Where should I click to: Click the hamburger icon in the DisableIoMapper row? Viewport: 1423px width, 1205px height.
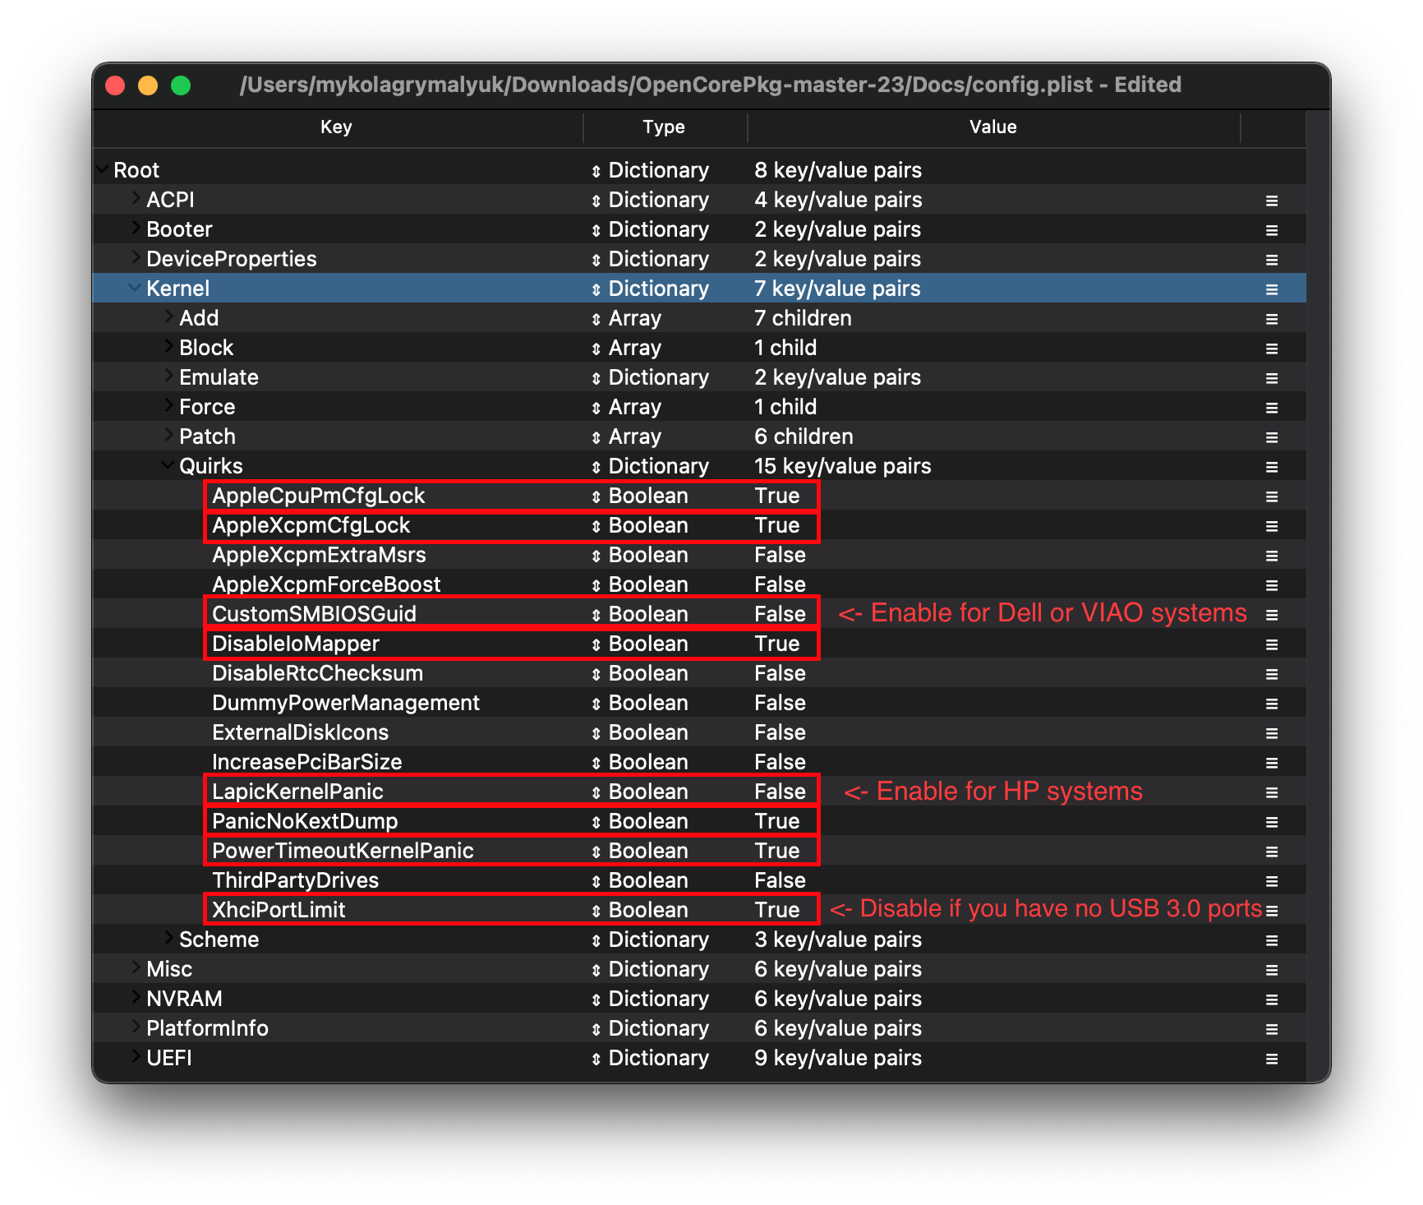pos(1271,644)
